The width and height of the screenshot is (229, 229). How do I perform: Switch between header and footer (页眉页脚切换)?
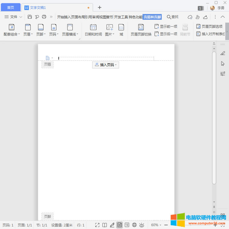pos(141,30)
